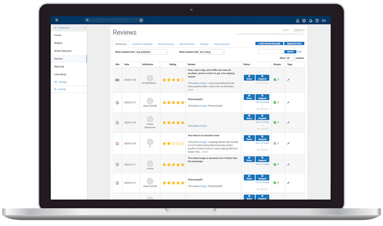Open the notifications bell icon

pyautogui.click(x=310, y=21)
